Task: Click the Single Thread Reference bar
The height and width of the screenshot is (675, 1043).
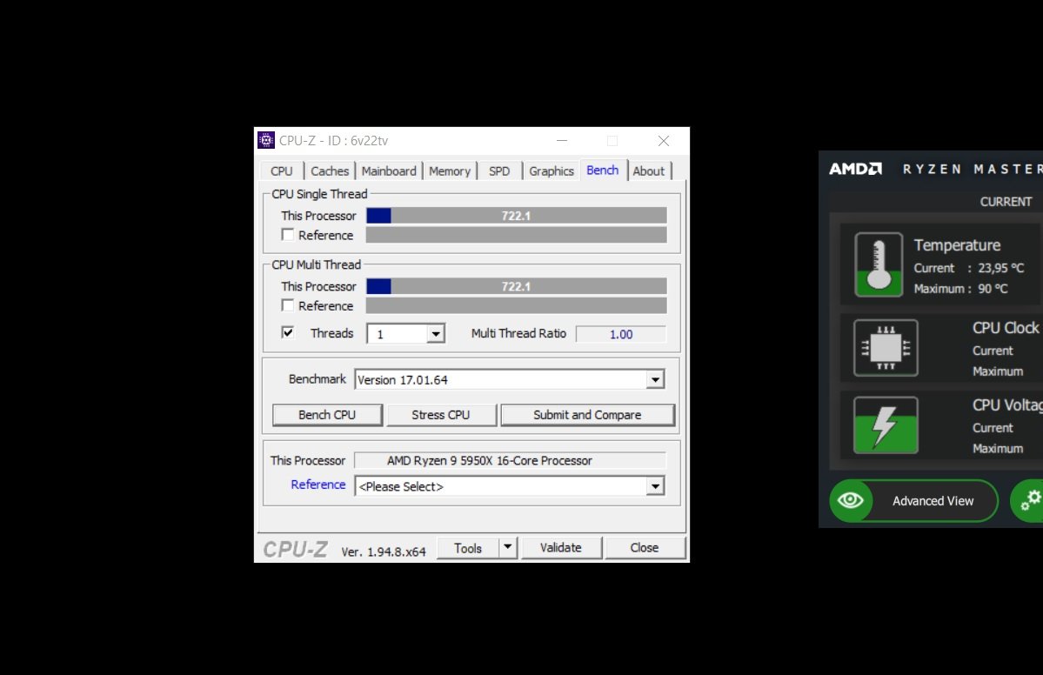Action: point(516,235)
